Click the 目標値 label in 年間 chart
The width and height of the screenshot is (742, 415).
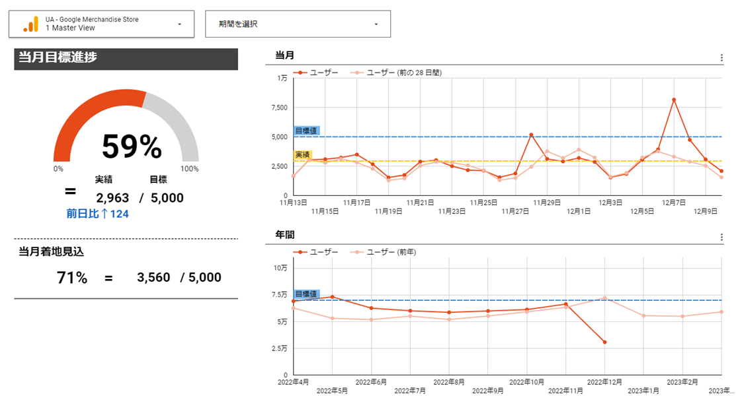click(306, 294)
